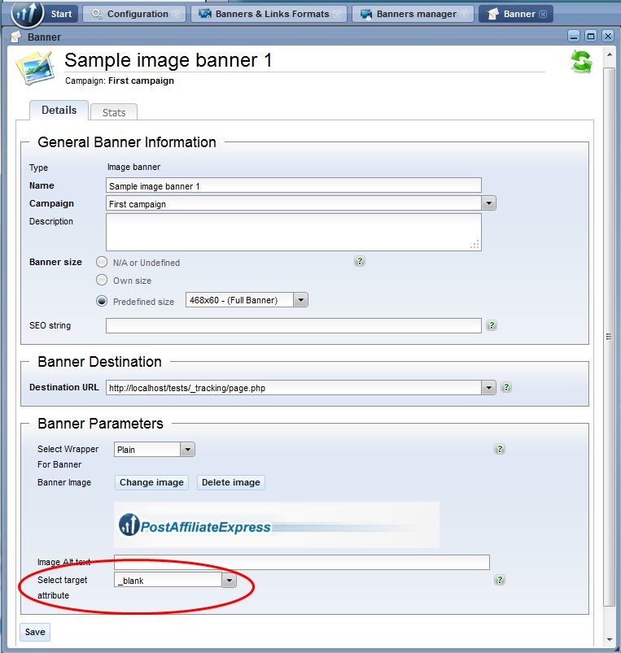Click the 'Banner Parameters' section title
The image size is (621, 653).
100,423
